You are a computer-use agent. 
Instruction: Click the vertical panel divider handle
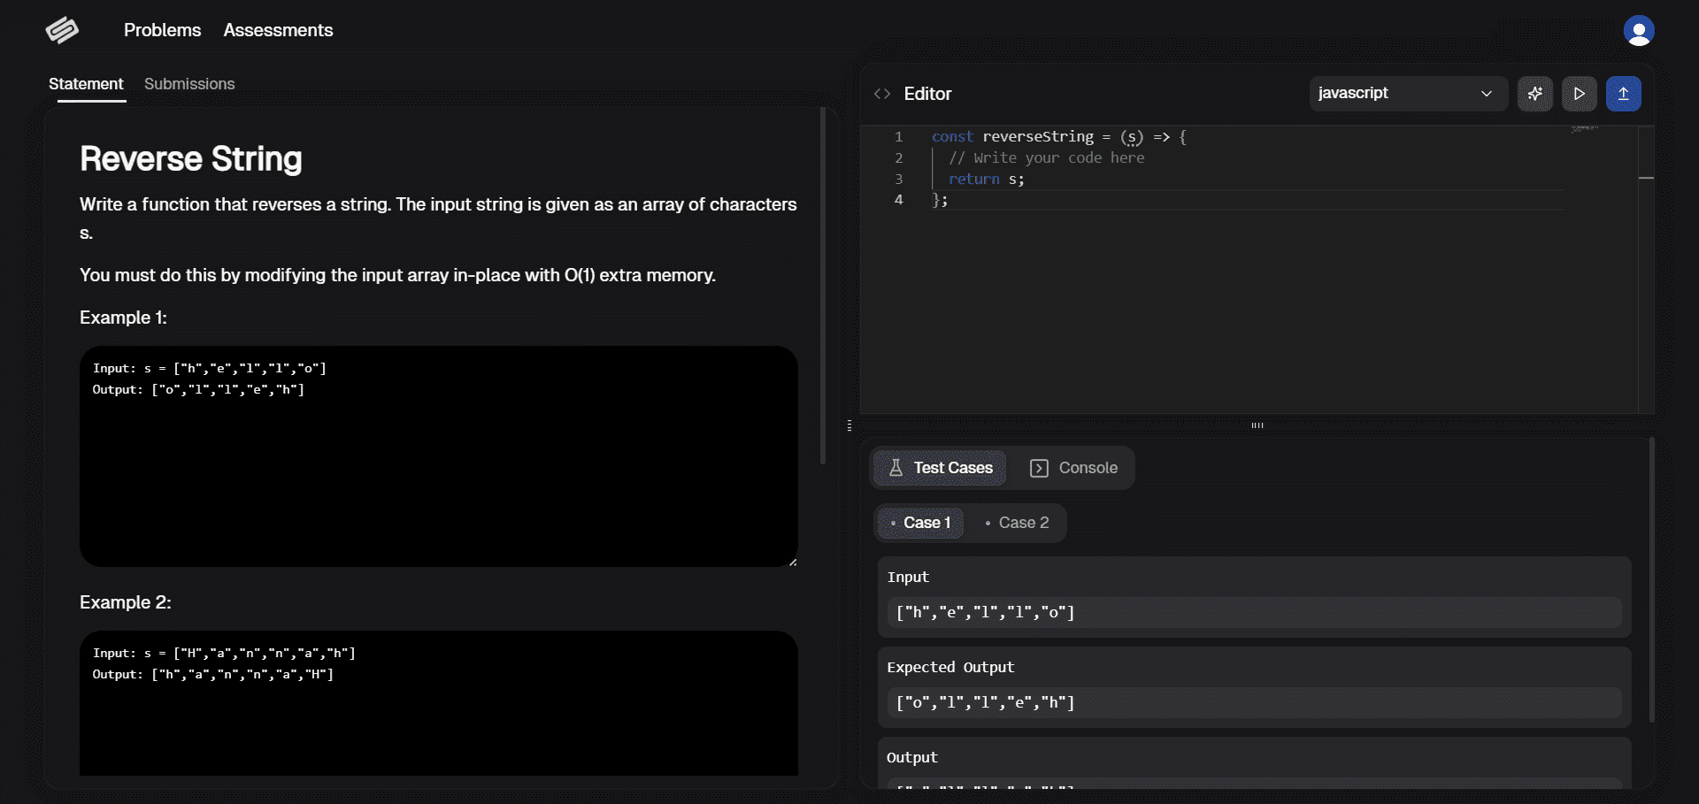[849, 425]
